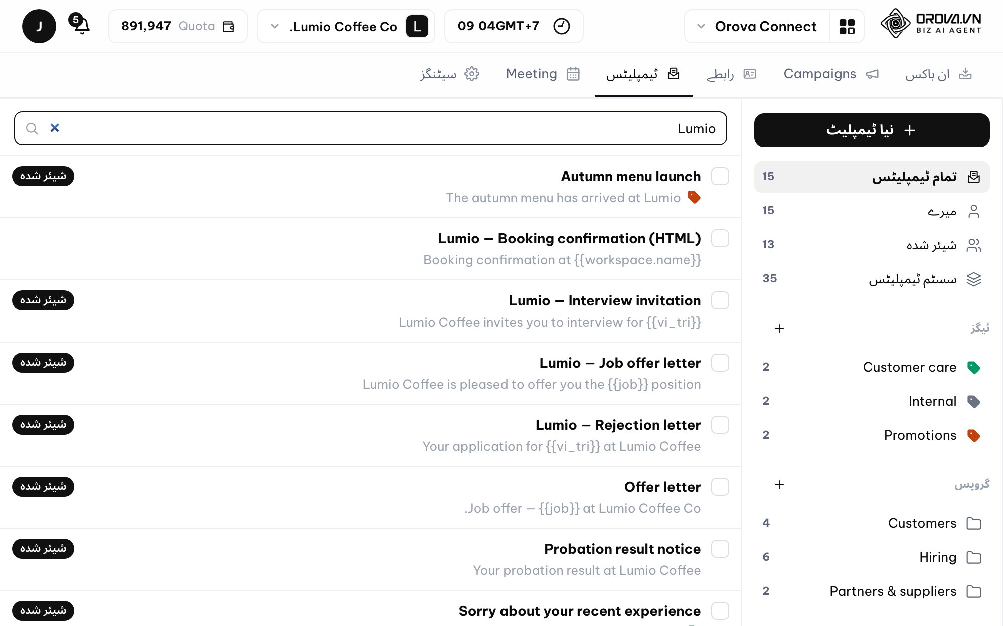Select the Promotions tag

[872, 435]
